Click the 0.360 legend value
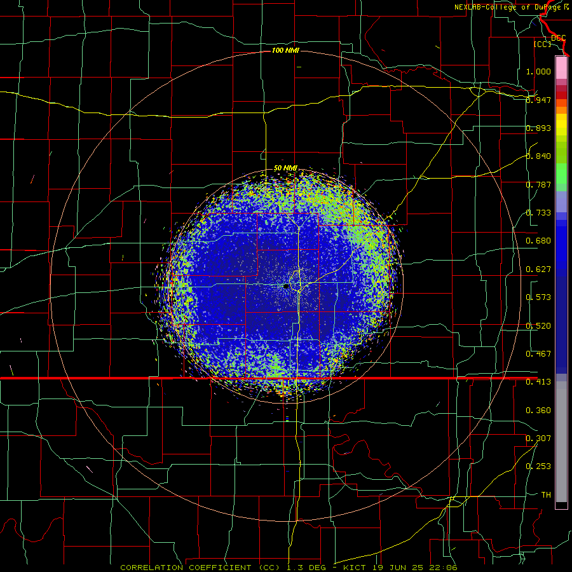 (538, 411)
